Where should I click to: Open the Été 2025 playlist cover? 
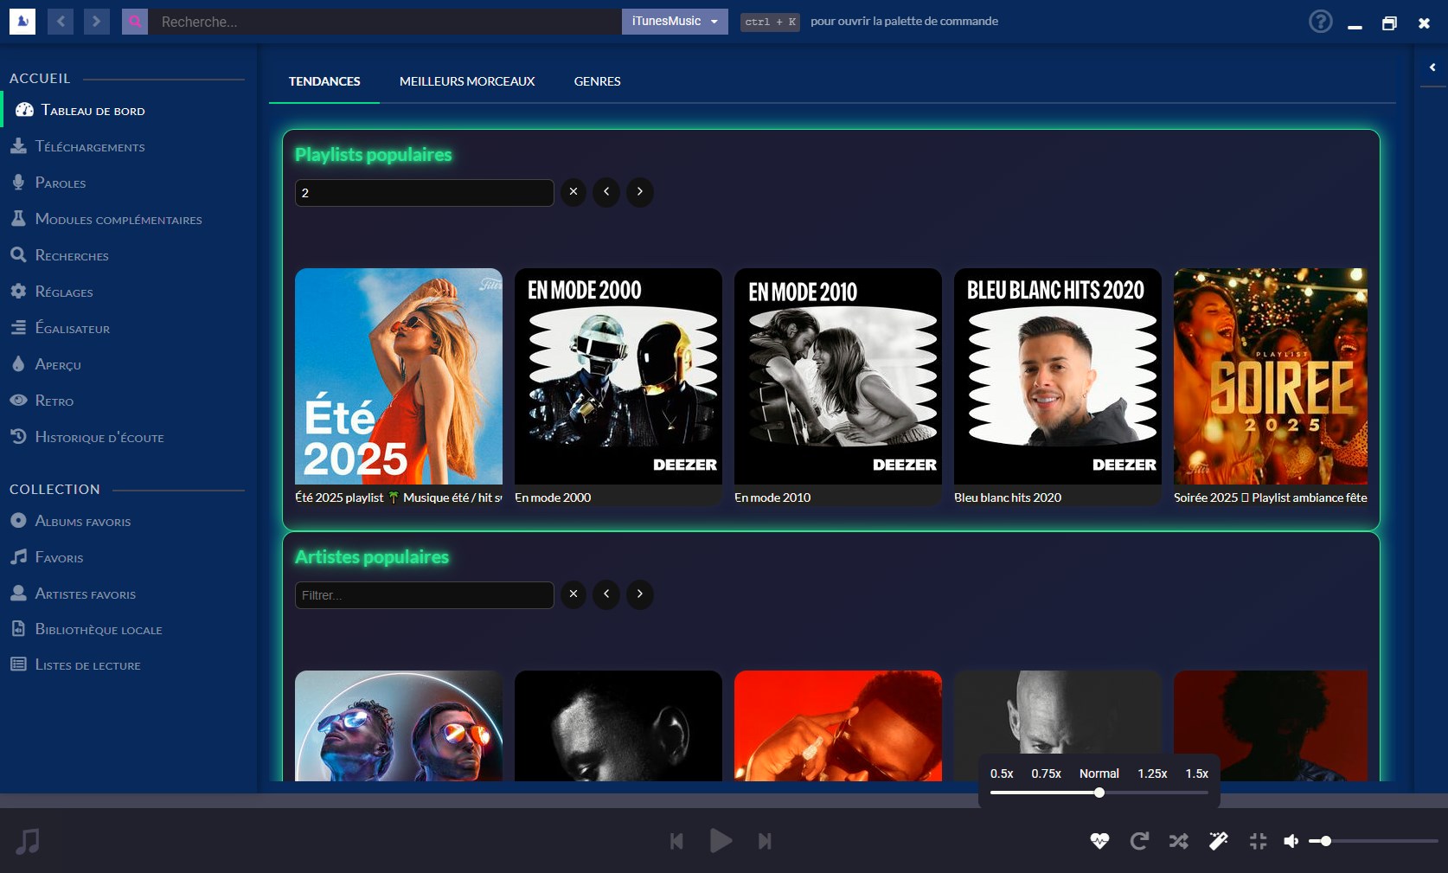point(399,376)
